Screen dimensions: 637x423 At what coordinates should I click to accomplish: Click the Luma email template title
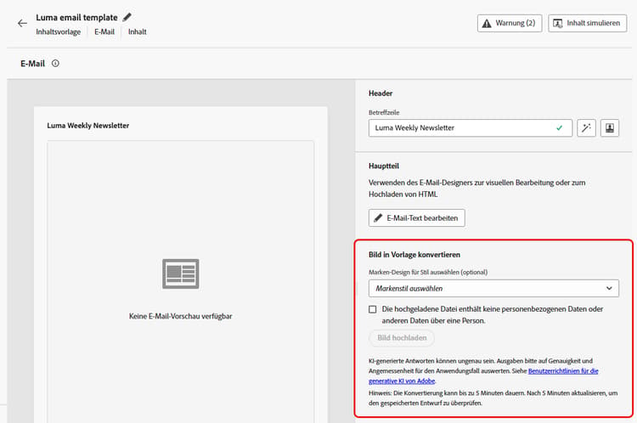(76, 18)
